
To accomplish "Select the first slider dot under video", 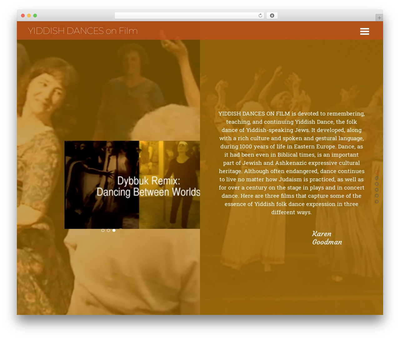I will [x=103, y=230].
